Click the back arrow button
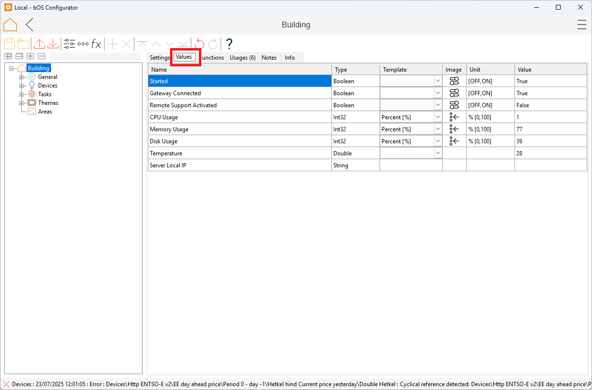 coord(30,25)
